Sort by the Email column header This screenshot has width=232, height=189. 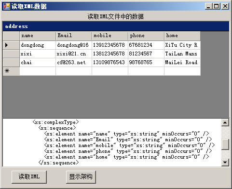click(x=74, y=36)
